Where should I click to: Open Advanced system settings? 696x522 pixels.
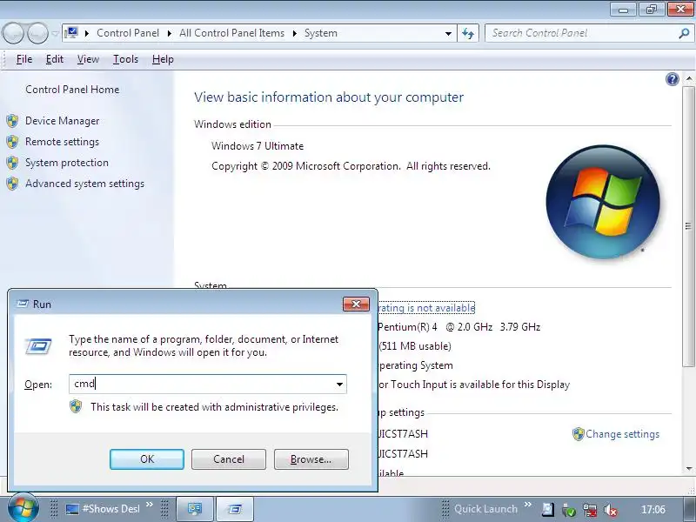[x=84, y=184]
